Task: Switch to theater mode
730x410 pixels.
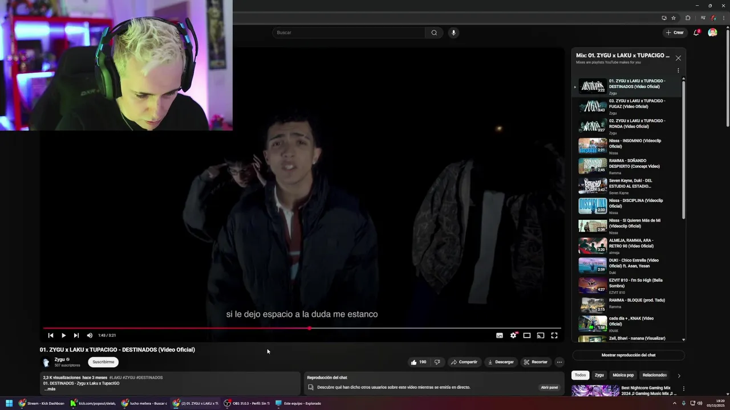Action: [x=527, y=335]
